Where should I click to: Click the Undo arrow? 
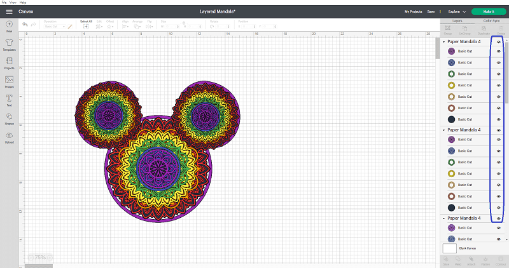pyautogui.click(x=25, y=25)
